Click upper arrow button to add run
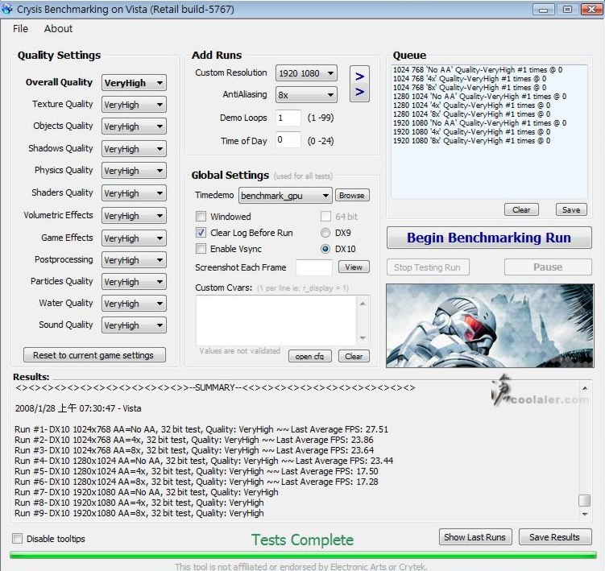605x571 pixels. [359, 77]
